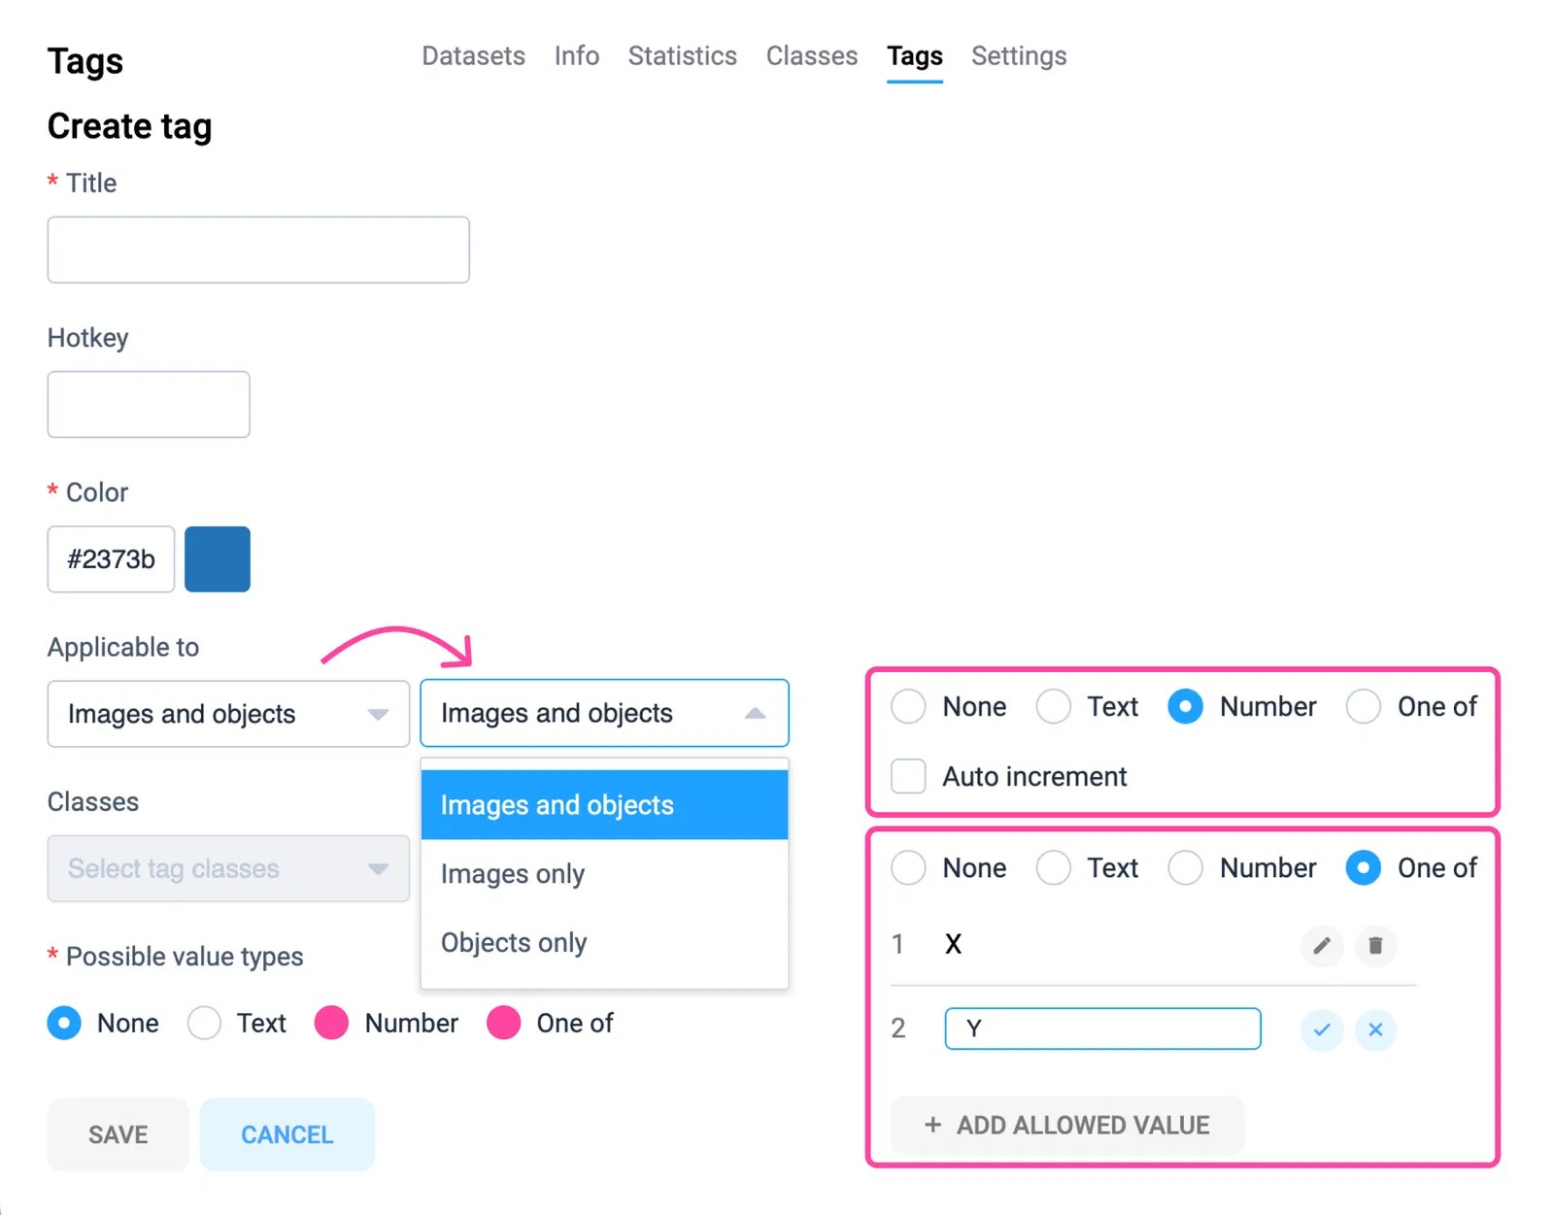
Task: Edit allowed value X using pencil icon
Action: [x=1321, y=945]
